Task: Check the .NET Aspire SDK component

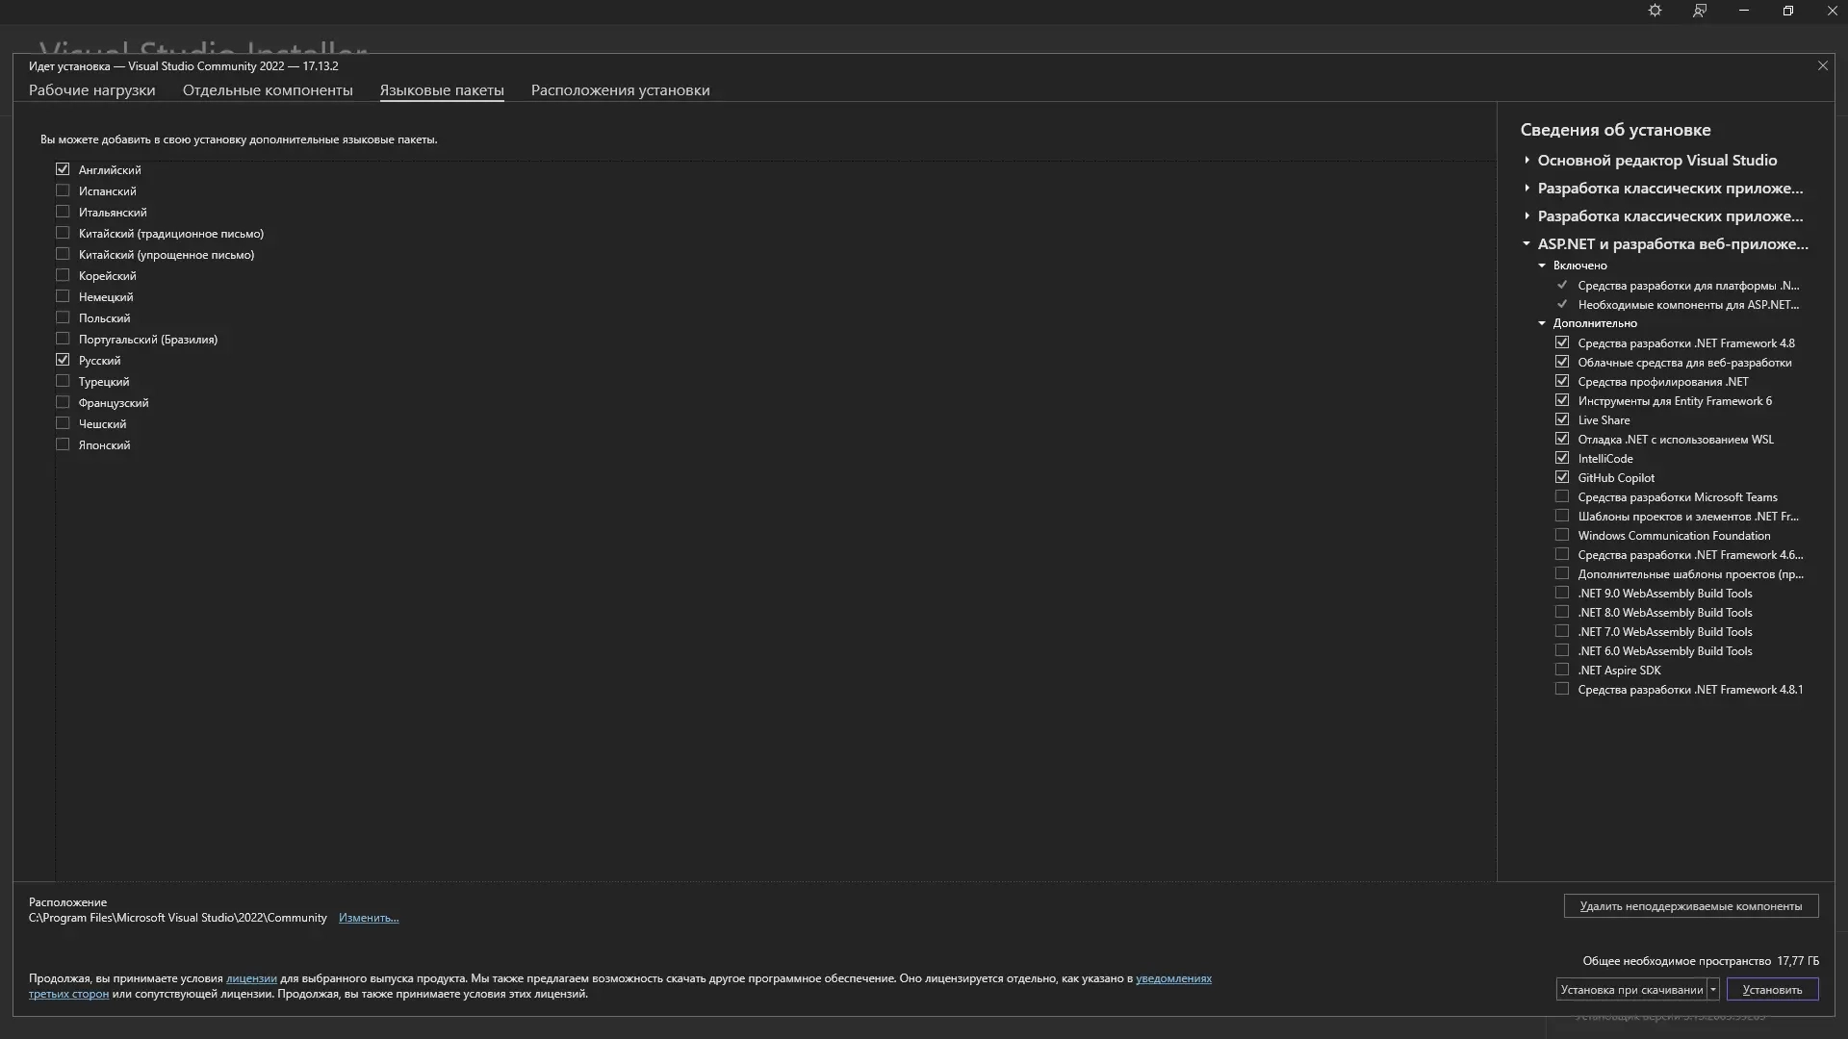Action: (1562, 670)
